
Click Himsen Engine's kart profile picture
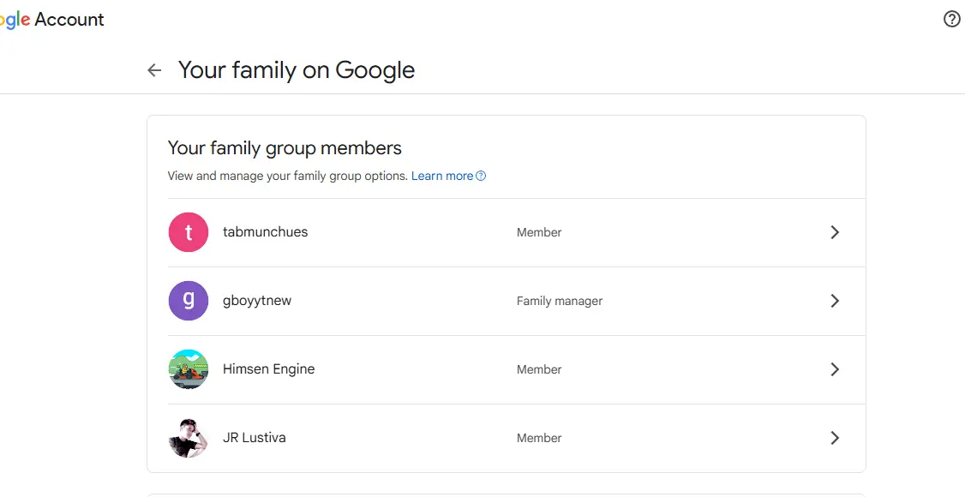click(x=189, y=369)
